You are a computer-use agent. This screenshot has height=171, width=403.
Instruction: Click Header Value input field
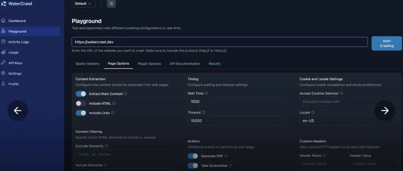(x=374, y=164)
